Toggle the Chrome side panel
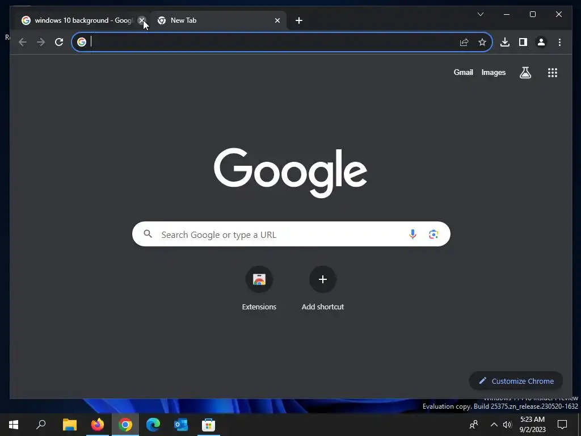This screenshot has height=436, width=581. tap(523, 42)
